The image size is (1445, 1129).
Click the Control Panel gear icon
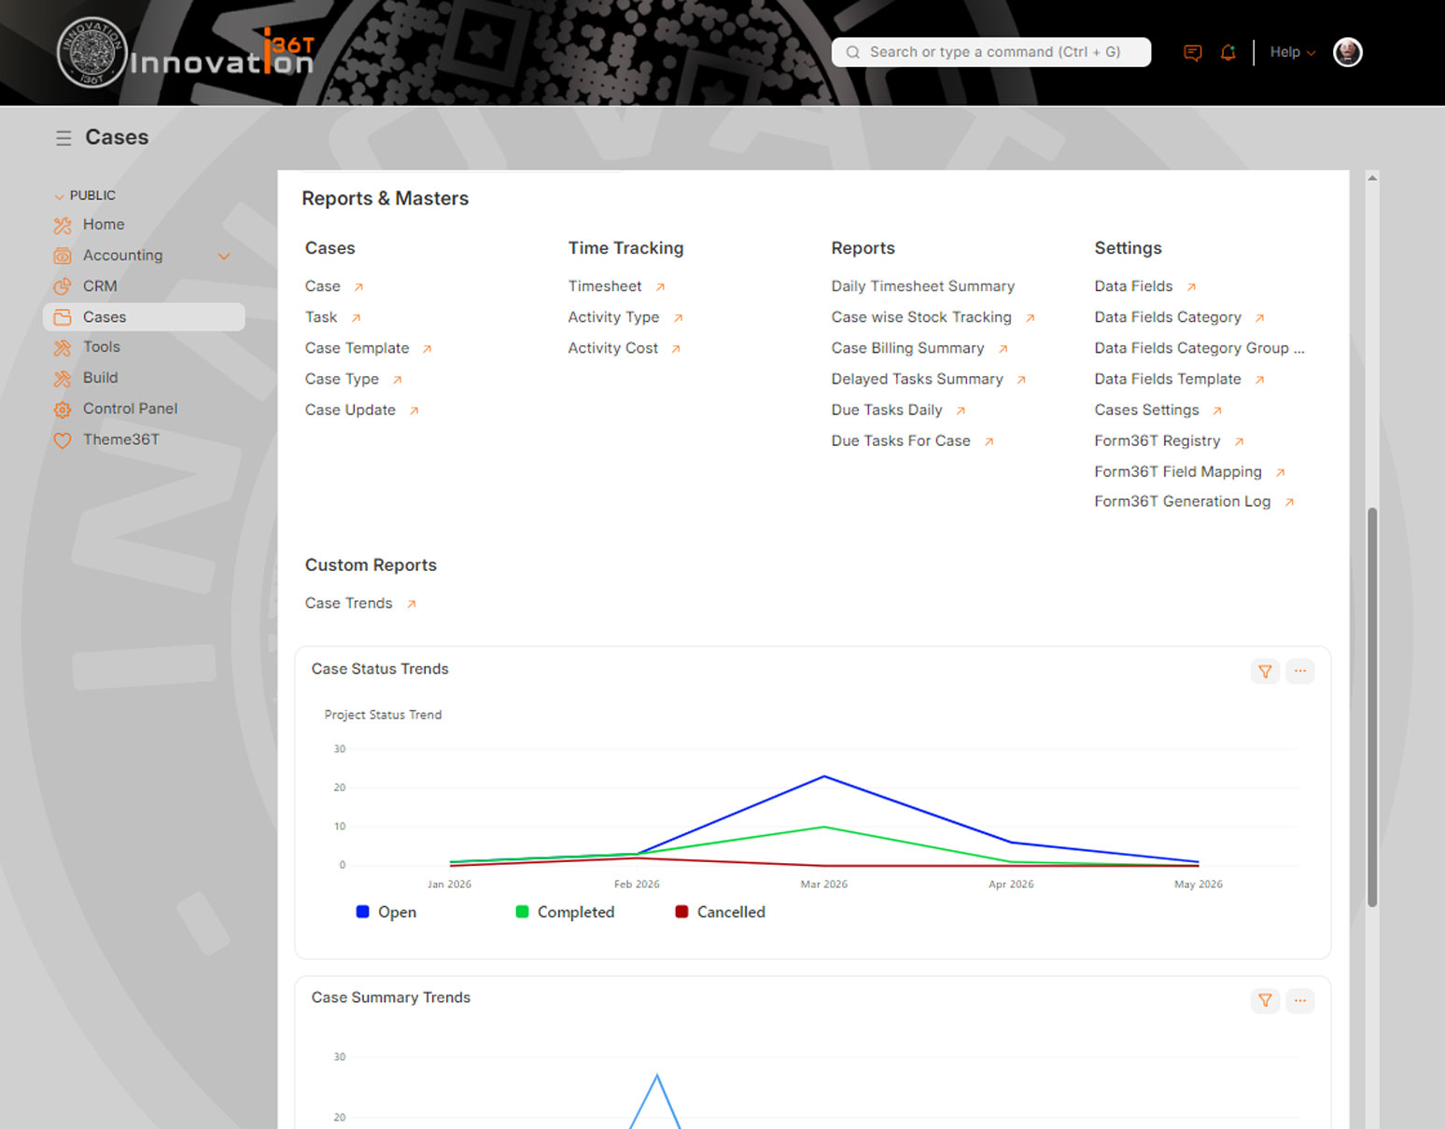click(63, 409)
